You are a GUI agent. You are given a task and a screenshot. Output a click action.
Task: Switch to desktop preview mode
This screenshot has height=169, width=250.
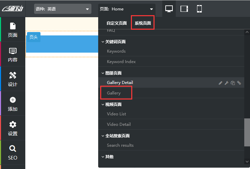tap(169, 9)
